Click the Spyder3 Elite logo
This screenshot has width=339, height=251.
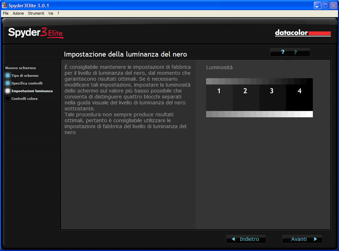(x=36, y=33)
